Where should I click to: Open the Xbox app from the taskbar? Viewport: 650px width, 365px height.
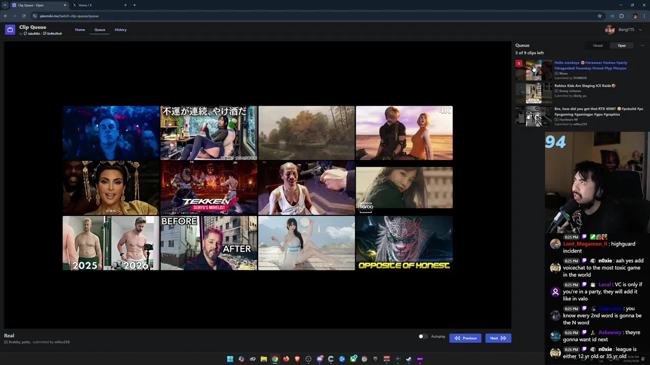(353, 359)
